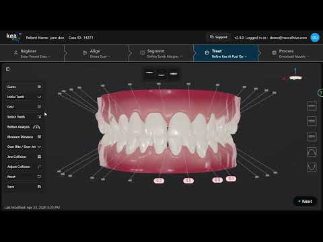Open the user avatar menu
323x242 pixels.
coord(315,38)
